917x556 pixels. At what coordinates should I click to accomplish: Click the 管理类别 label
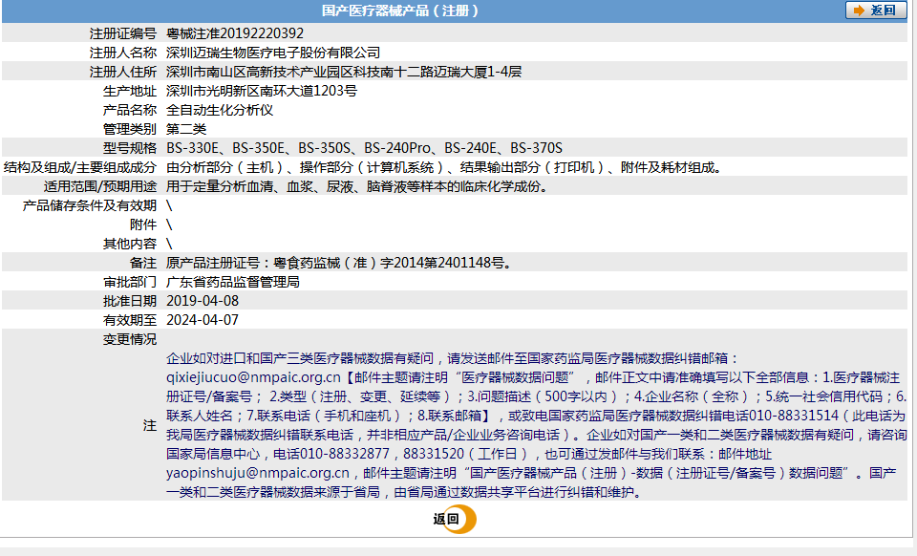click(130, 129)
